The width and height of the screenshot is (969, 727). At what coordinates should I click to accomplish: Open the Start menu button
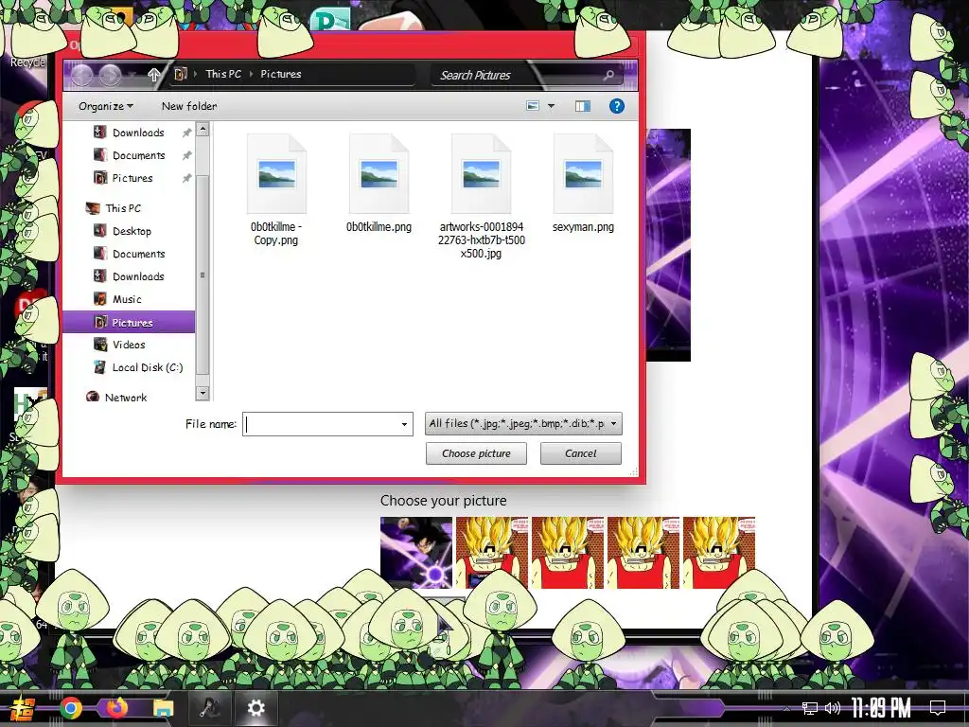23,708
